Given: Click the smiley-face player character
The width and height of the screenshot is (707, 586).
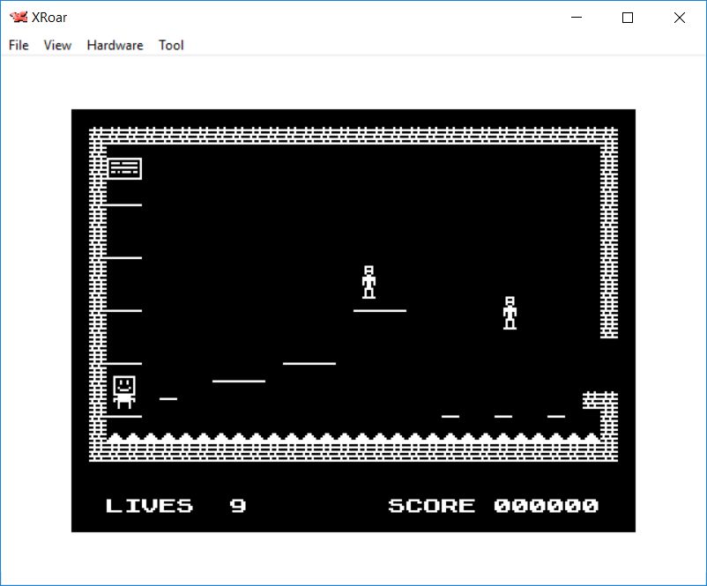Looking at the screenshot, I should tap(124, 392).
